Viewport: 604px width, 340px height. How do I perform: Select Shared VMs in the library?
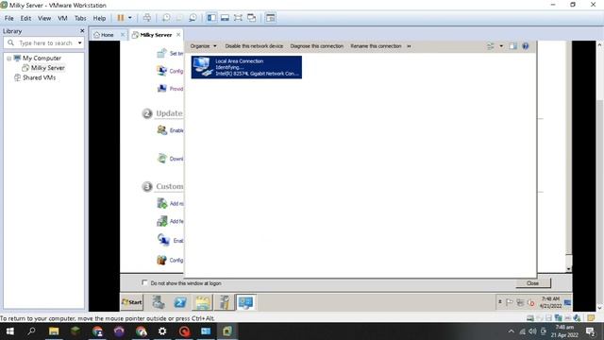click(x=39, y=77)
